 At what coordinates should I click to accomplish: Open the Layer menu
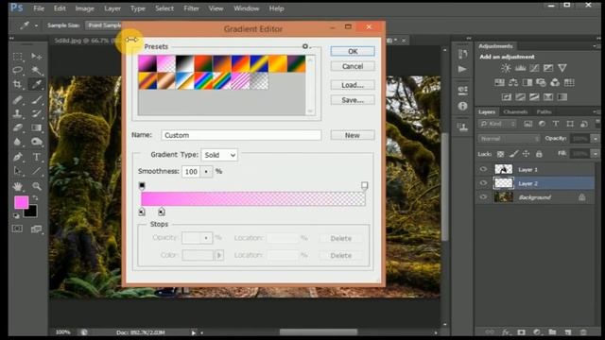pos(112,8)
